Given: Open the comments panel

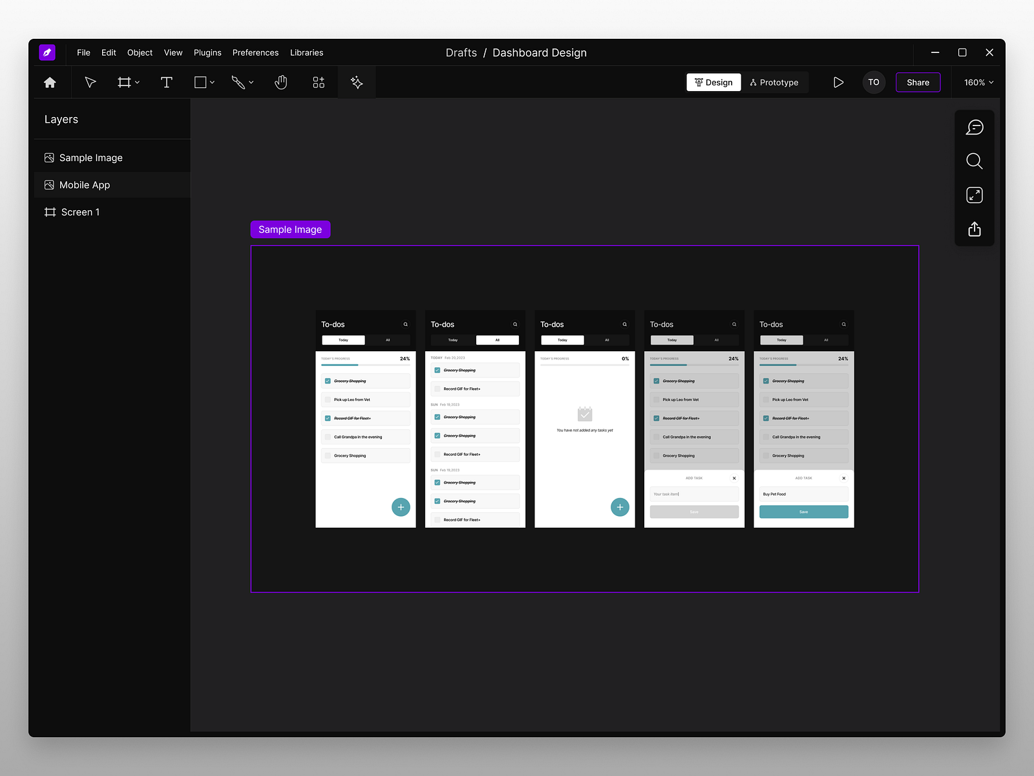Looking at the screenshot, I should (x=975, y=127).
